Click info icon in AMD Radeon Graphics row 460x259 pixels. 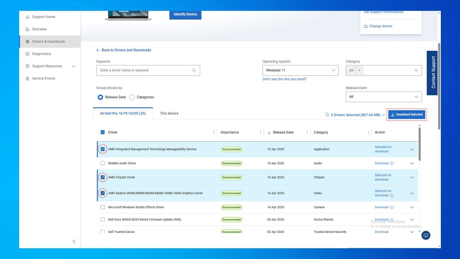click(x=392, y=195)
